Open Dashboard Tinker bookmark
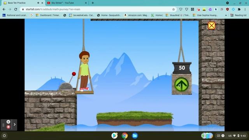 (48, 15)
